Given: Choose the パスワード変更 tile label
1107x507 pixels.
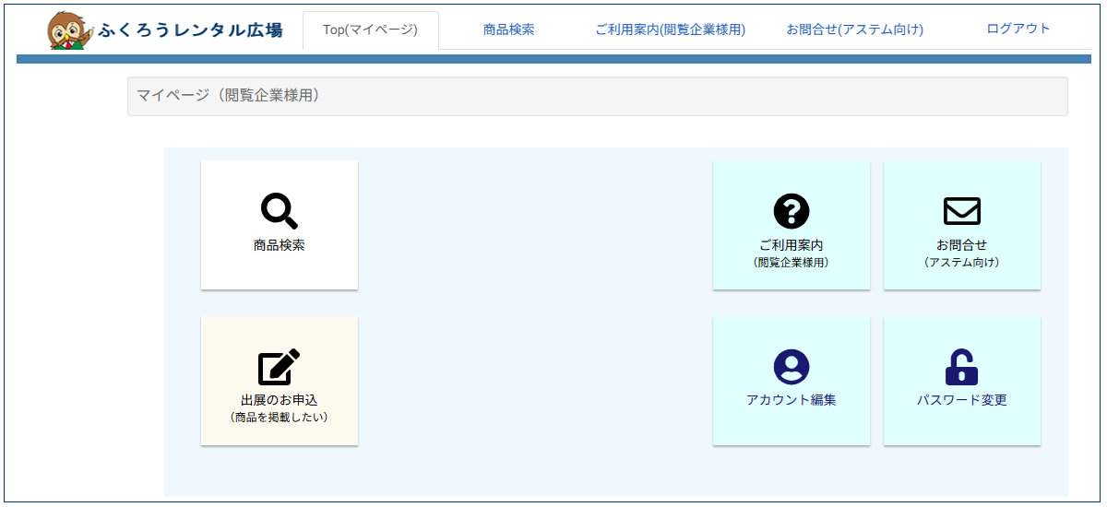Looking at the screenshot, I should [x=961, y=400].
